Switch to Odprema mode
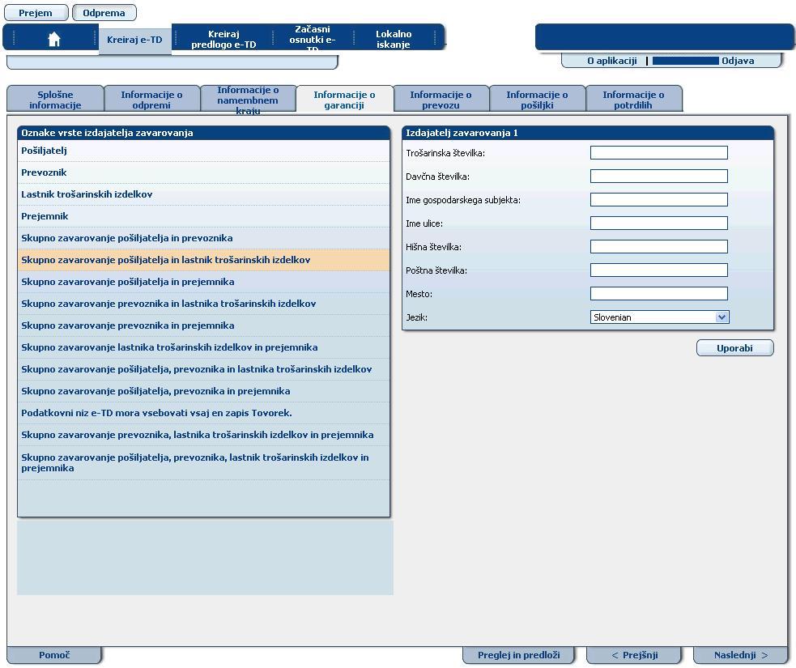 pyautogui.click(x=104, y=13)
